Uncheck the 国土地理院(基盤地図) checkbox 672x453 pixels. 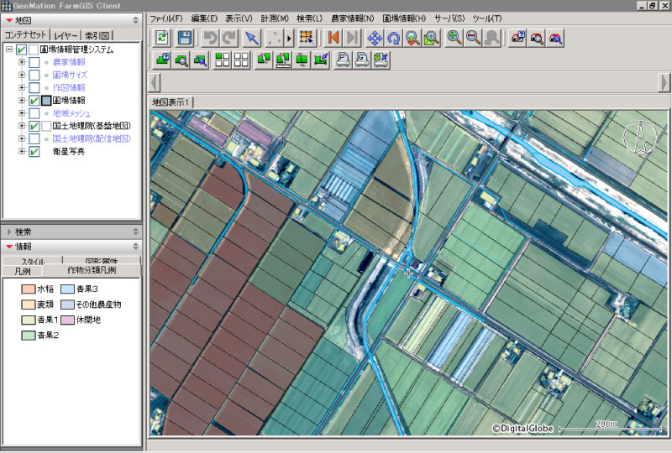[34, 127]
